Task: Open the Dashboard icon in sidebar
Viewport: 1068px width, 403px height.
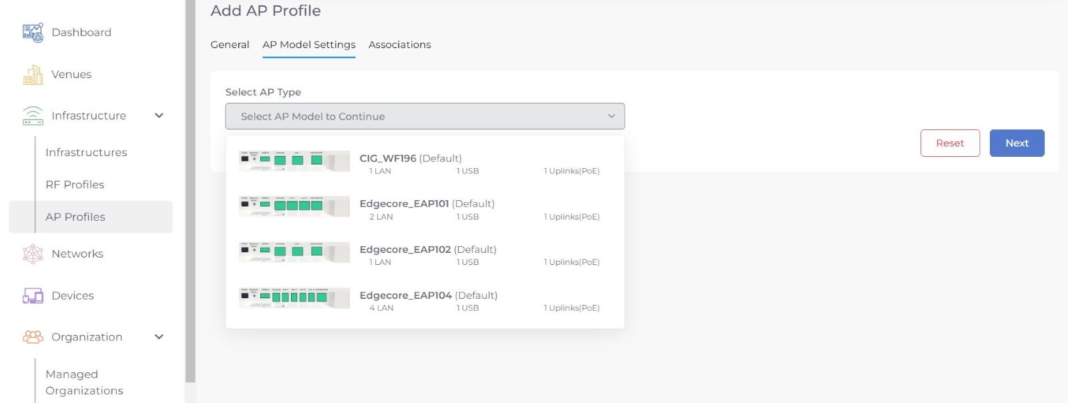Action: click(33, 33)
